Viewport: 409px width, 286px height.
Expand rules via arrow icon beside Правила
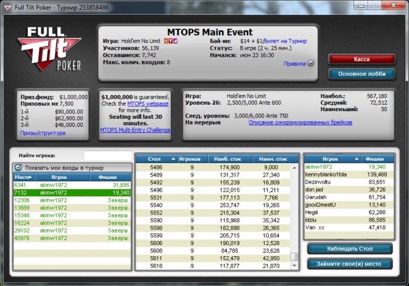tap(311, 64)
